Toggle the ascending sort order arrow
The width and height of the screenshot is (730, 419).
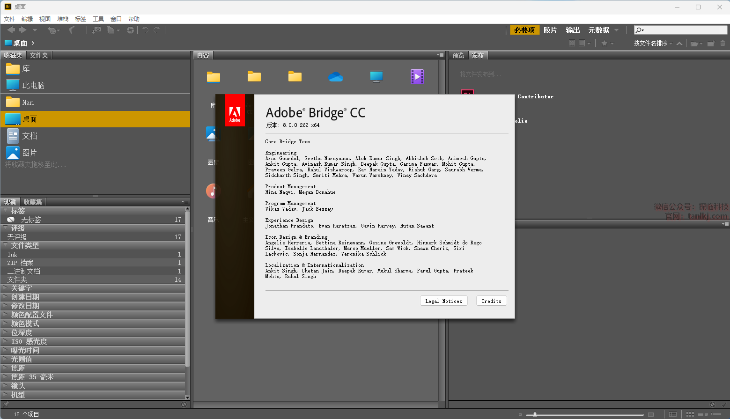click(679, 43)
